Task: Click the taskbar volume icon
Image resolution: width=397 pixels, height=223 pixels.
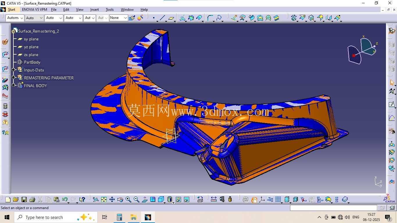Action: (347, 217)
